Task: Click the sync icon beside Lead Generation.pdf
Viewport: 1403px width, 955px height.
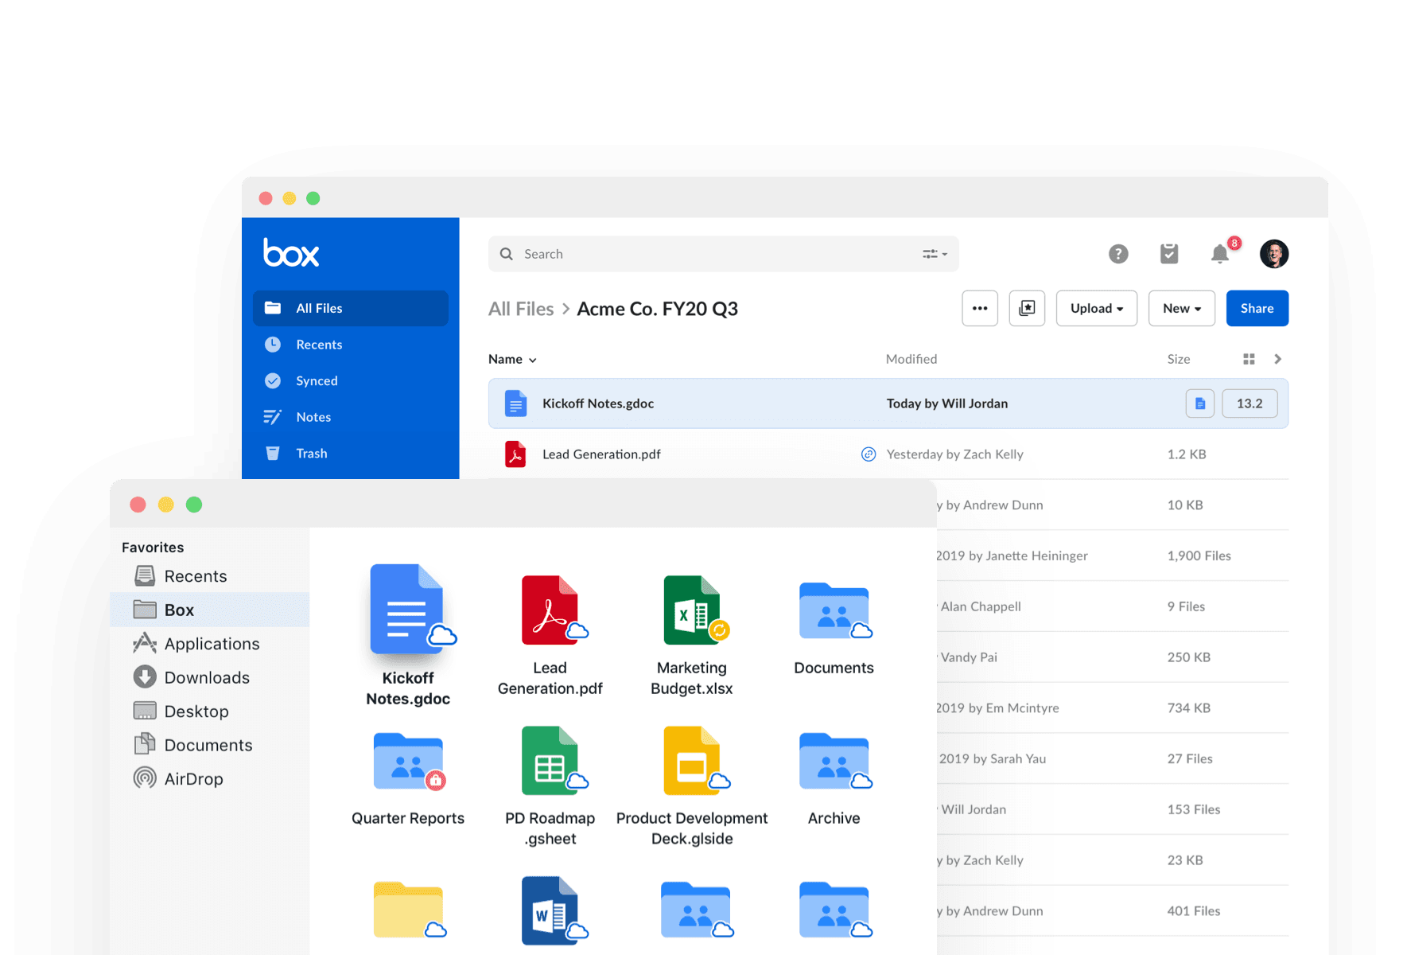Action: [868, 454]
